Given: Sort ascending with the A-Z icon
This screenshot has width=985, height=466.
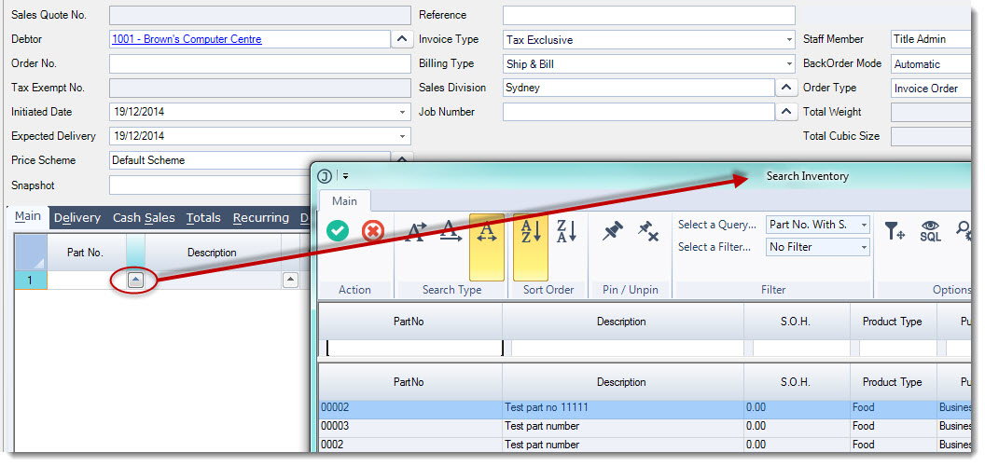Looking at the screenshot, I should 531,247.
